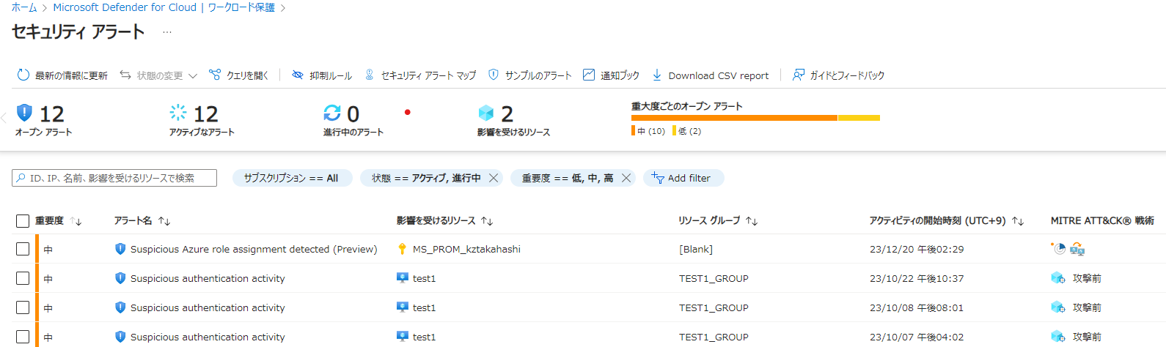Image resolution: width=1166 pixels, height=347 pixels.
Task: Select checkbox for 23/10/22 authentication alert
Action: 23,278
